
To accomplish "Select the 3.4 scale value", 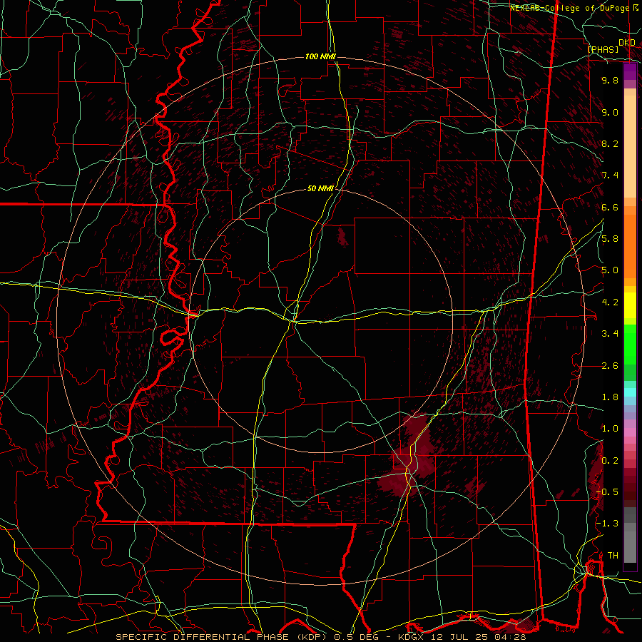I will click(610, 334).
